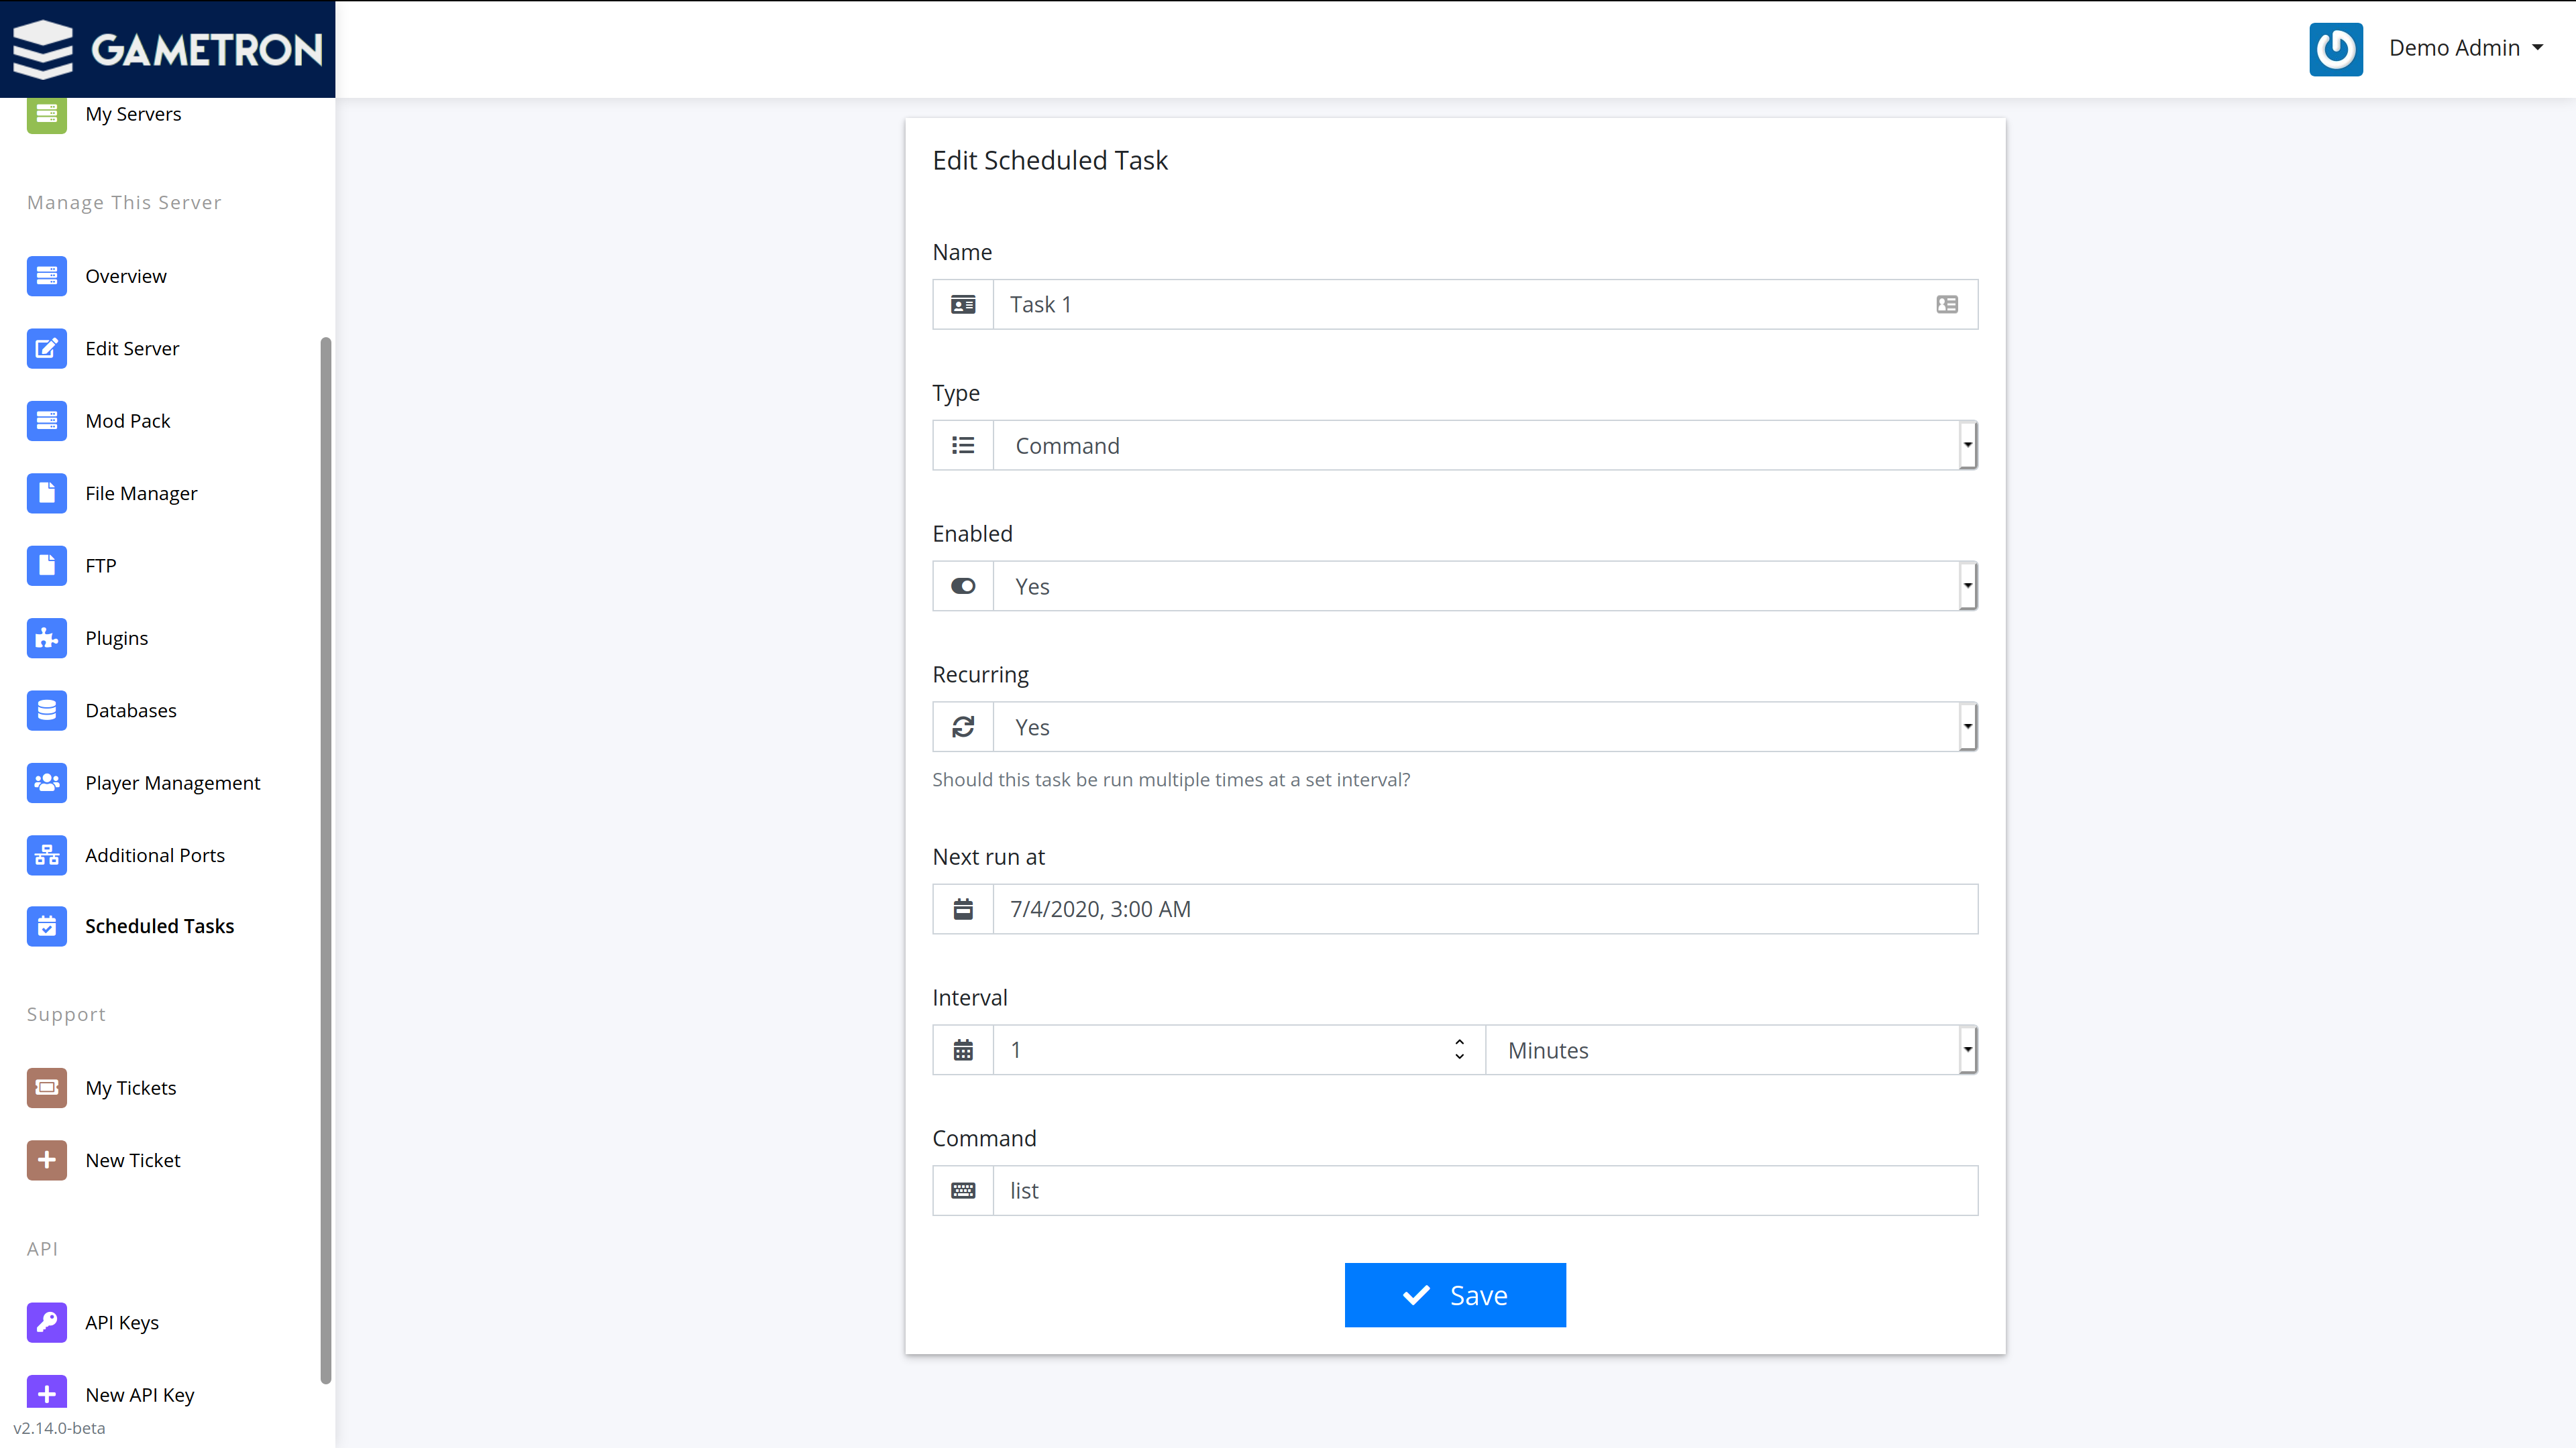Click the Next run at date field
Viewport: 2576px width, 1448px height.
click(1485, 910)
